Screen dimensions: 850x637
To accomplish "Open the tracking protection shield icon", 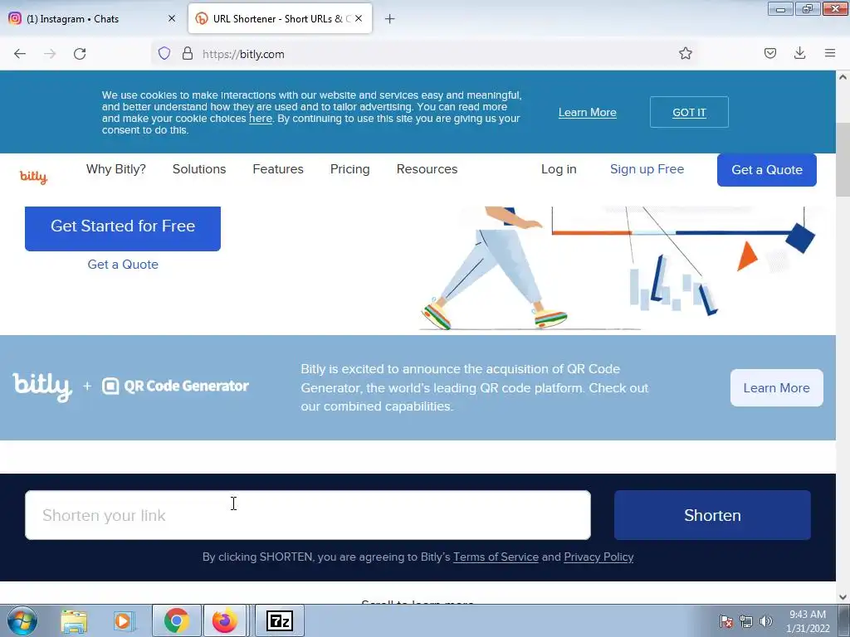I will point(164,54).
